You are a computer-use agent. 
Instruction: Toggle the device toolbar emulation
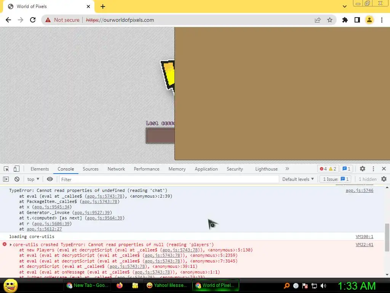pyautogui.click(x=16, y=169)
